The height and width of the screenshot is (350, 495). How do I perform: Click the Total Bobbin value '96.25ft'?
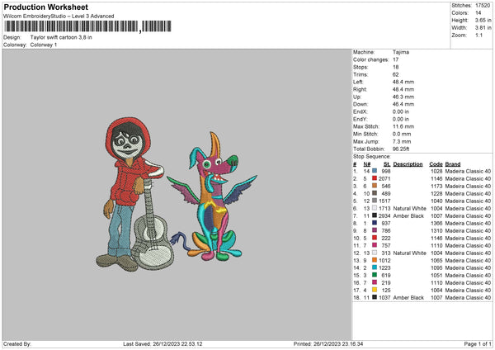click(401, 149)
